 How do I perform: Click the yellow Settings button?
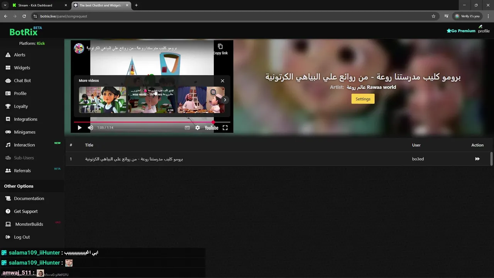point(363,99)
